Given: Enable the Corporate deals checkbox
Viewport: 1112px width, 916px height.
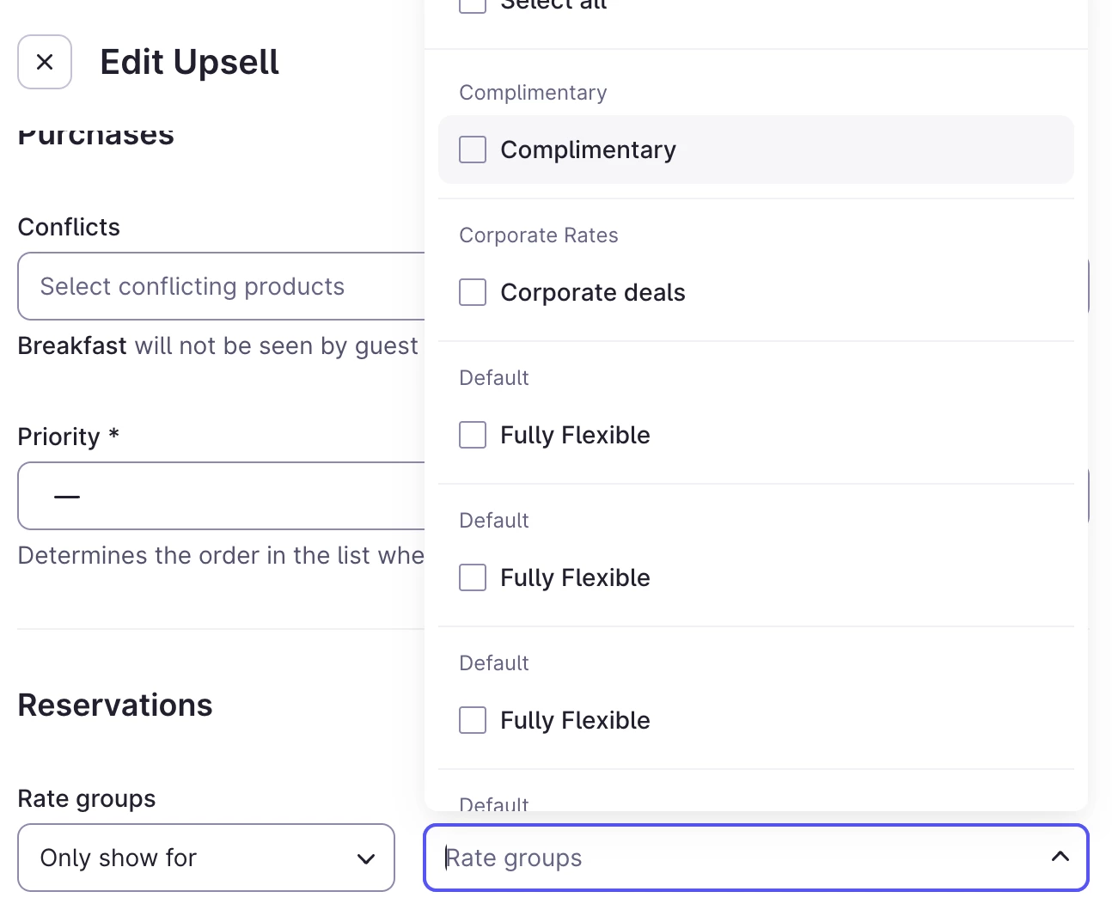Looking at the screenshot, I should click(x=473, y=292).
